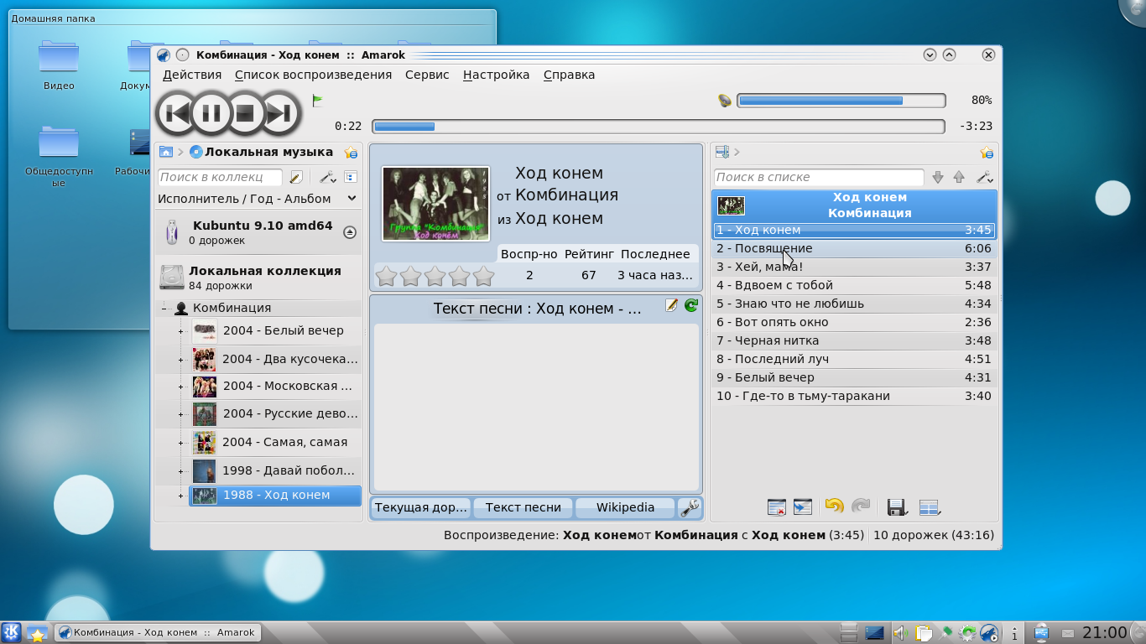The image size is (1146, 644).
Task: Select the Kubuntu 9.10 amd64 collection
Action: (x=258, y=232)
